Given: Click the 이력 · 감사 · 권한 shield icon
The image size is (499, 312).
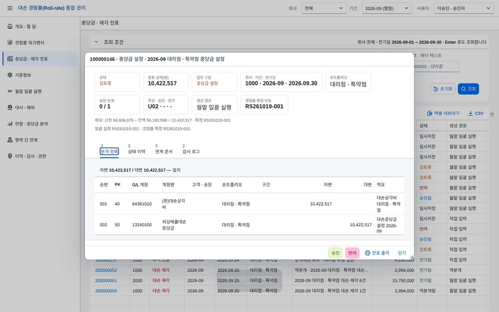Looking at the screenshot, I should click(10, 156).
